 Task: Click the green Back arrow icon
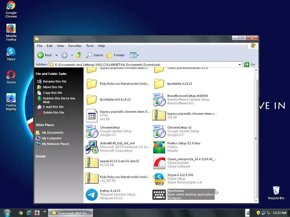tap(40, 55)
